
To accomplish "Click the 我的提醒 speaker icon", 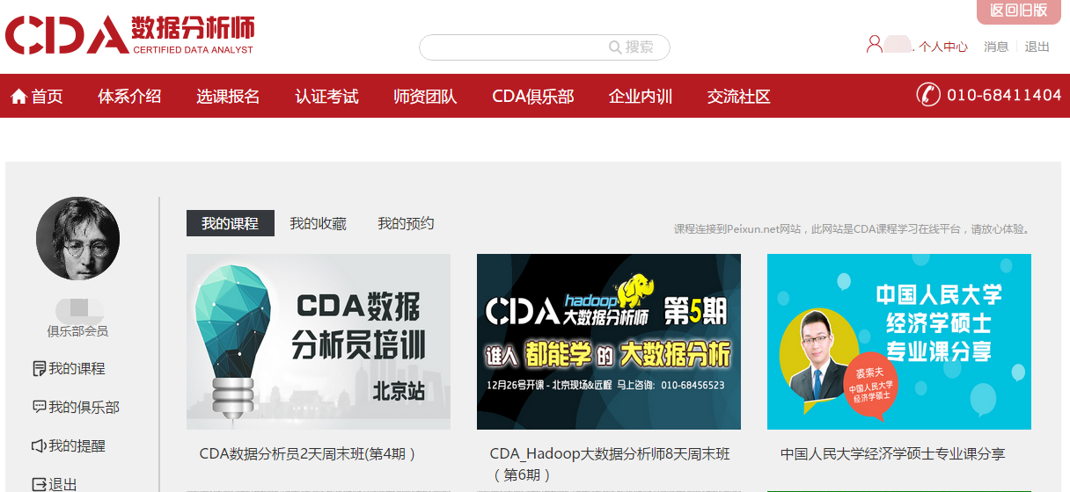I will pos(39,446).
